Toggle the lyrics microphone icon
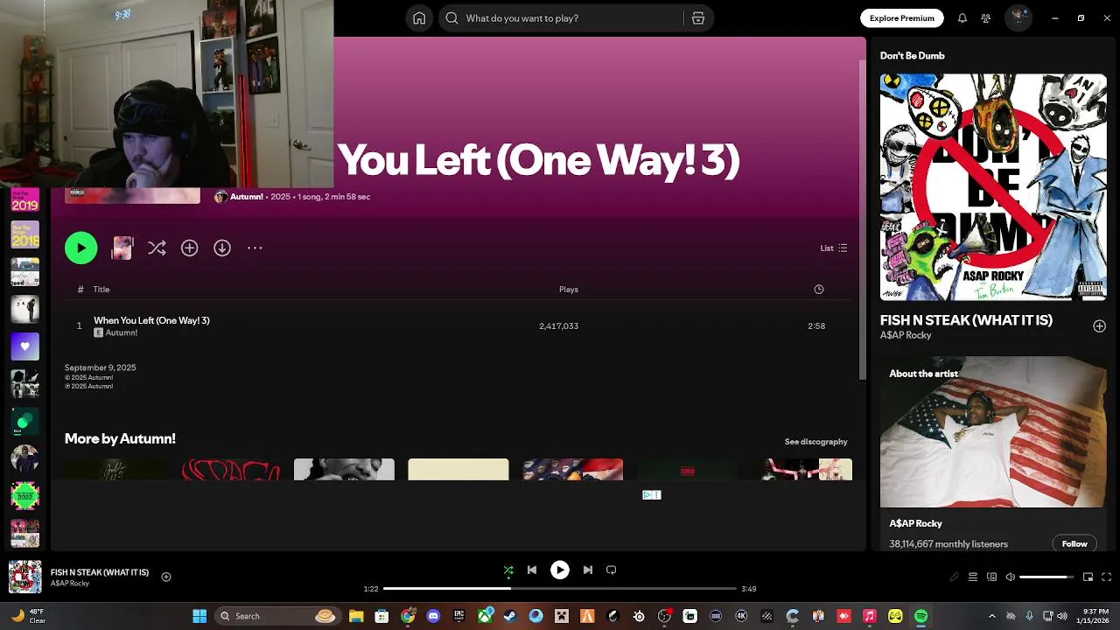1120x630 pixels. click(x=954, y=577)
